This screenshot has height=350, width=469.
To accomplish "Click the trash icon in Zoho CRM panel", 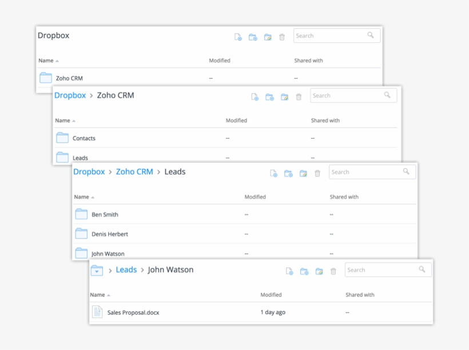I will tap(298, 97).
